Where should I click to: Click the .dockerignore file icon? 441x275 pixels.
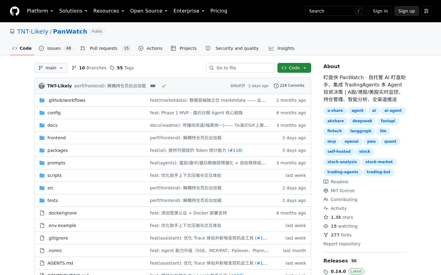[x=42, y=213]
